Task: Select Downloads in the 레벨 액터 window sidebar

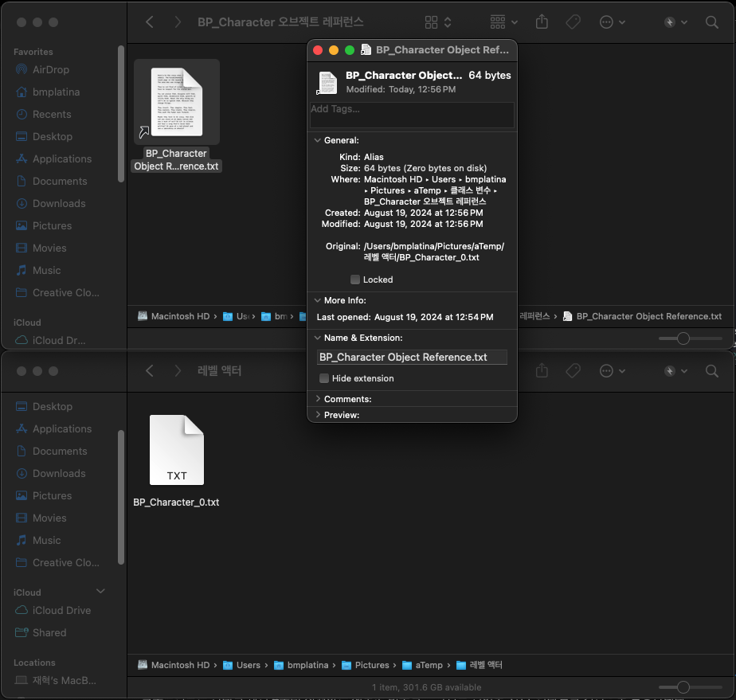Action: pos(59,473)
